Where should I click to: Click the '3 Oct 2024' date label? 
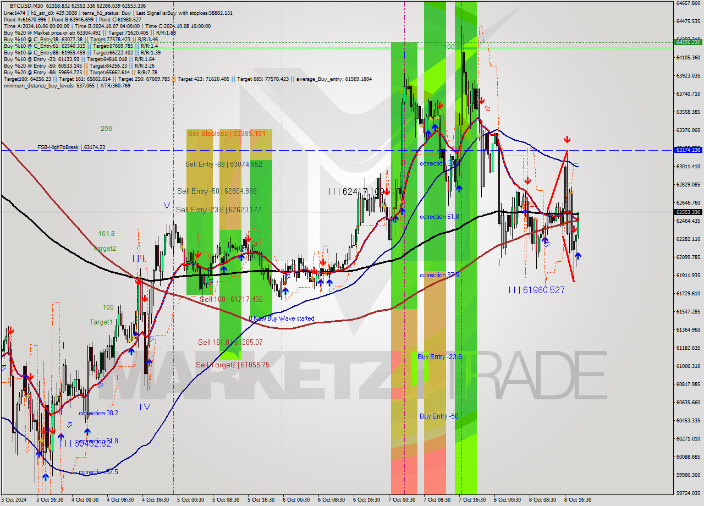[14, 500]
